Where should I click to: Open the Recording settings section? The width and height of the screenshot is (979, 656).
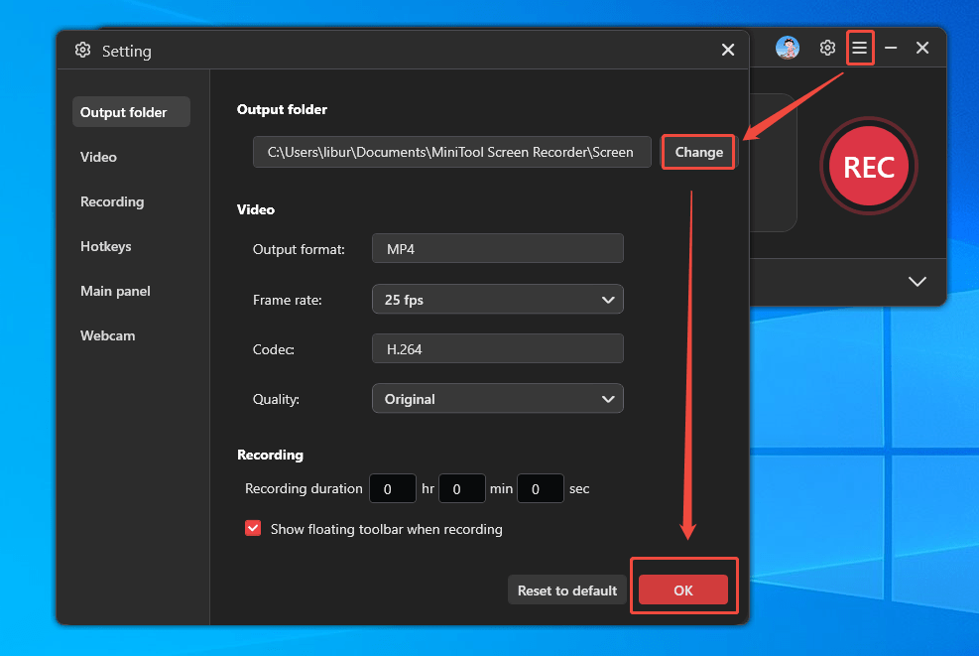pyautogui.click(x=112, y=201)
